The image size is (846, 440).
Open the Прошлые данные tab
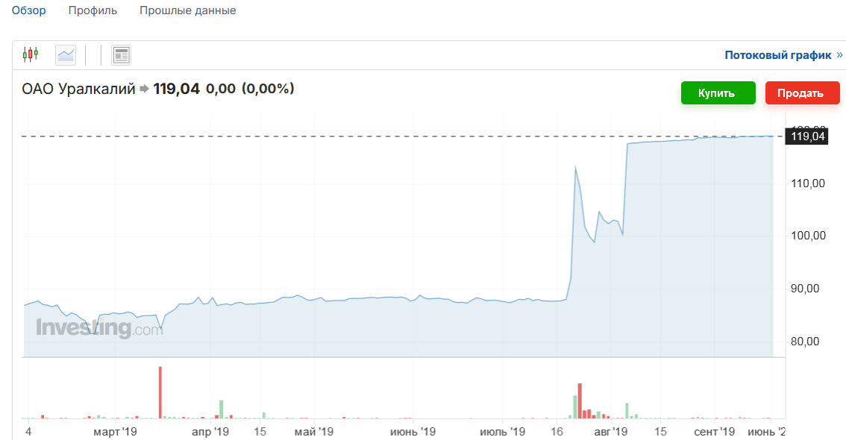pos(188,10)
